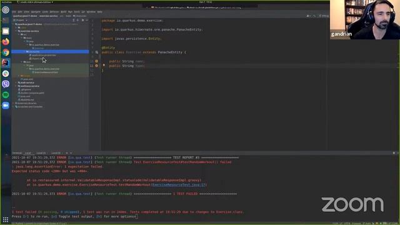
Task: Select the exercise-service pom.xml file
Action: 27,79
